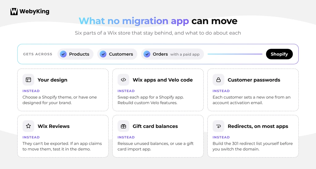Viewport: 316px width, 169px height.
Task: Click INSTEAD label in Wix Reviews card
Action: (31, 137)
